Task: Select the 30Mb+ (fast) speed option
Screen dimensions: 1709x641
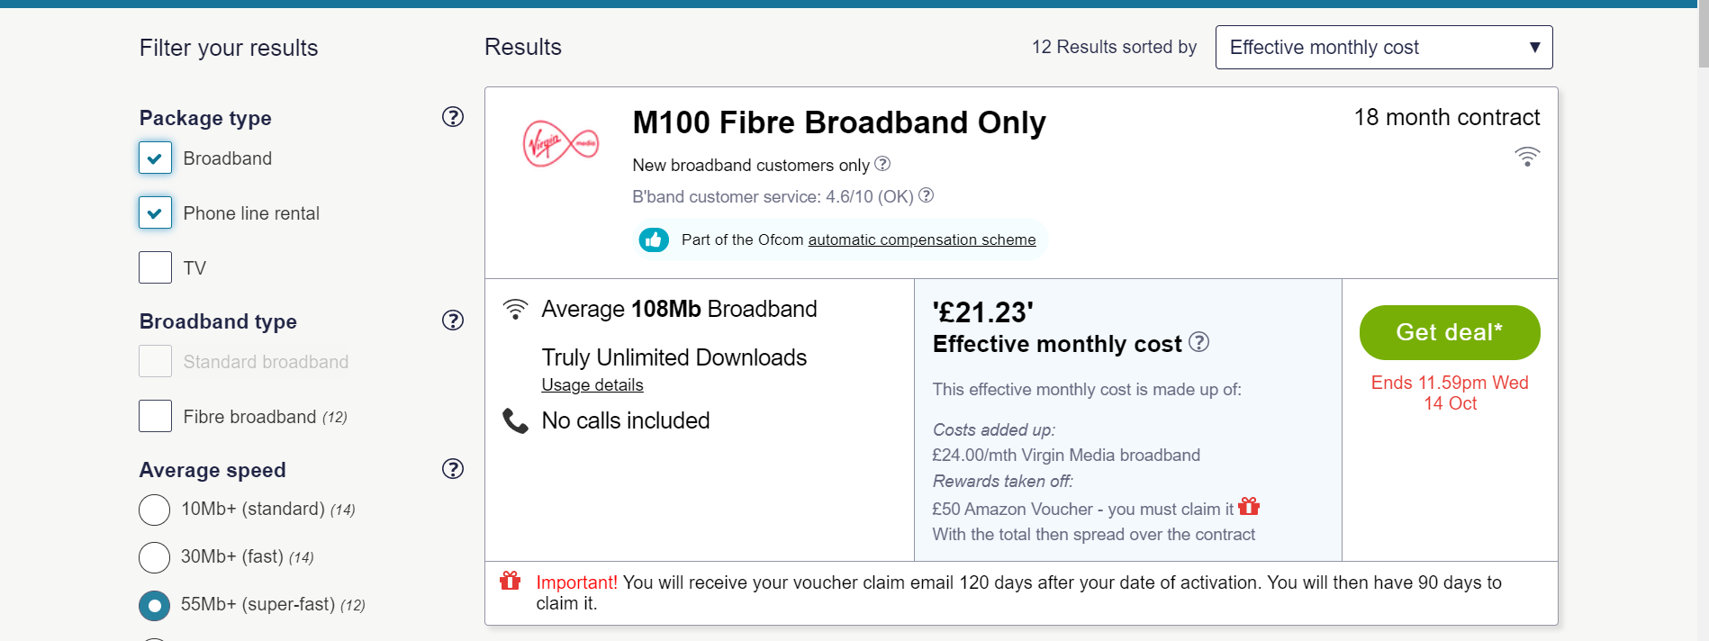Action: coord(154,557)
